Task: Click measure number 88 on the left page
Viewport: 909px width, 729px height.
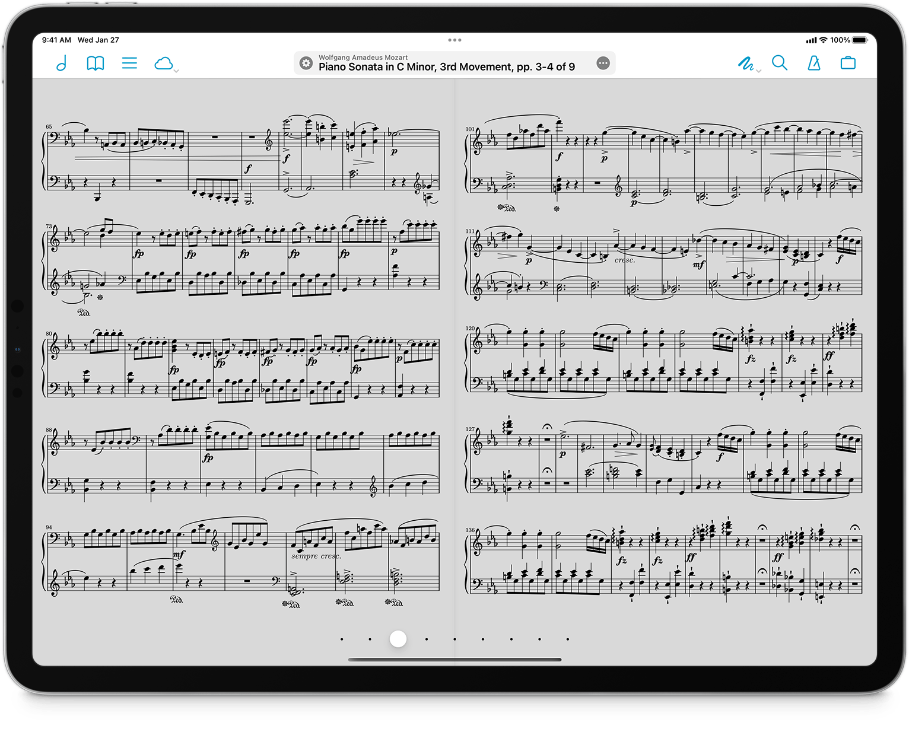Action: 49,429
